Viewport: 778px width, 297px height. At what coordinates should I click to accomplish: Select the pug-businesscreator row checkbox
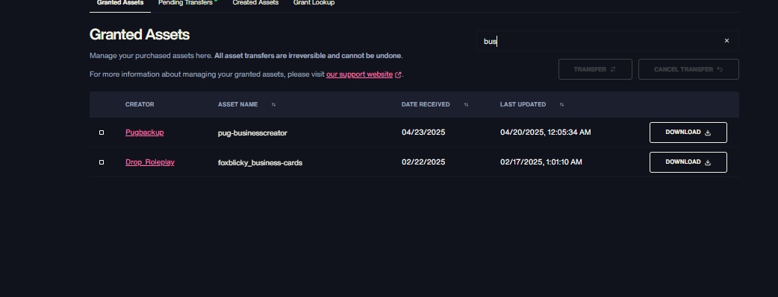(102, 132)
